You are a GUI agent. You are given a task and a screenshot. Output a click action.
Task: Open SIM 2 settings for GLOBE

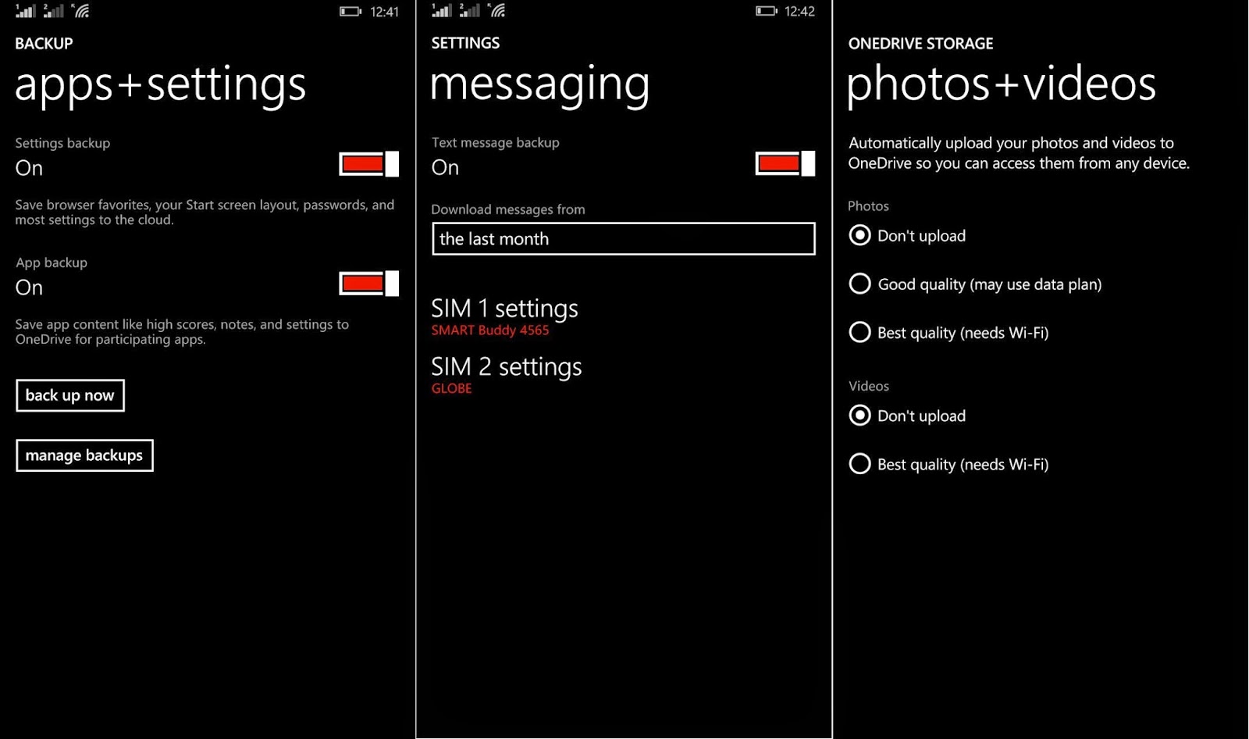[507, 375]
